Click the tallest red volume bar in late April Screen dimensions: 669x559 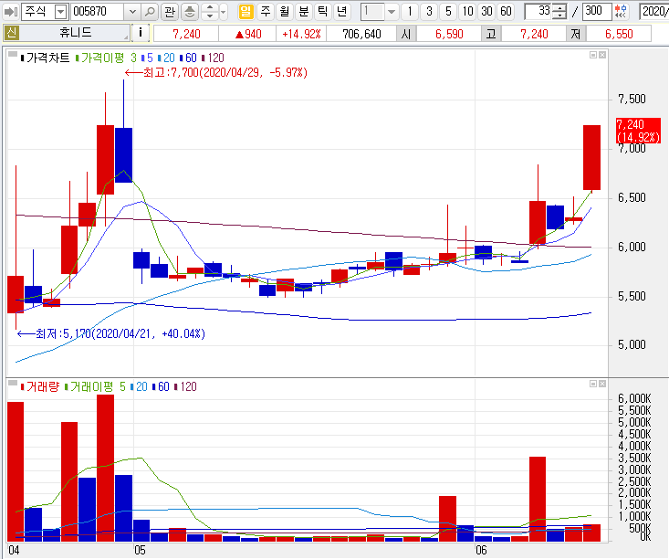[105, 468]
